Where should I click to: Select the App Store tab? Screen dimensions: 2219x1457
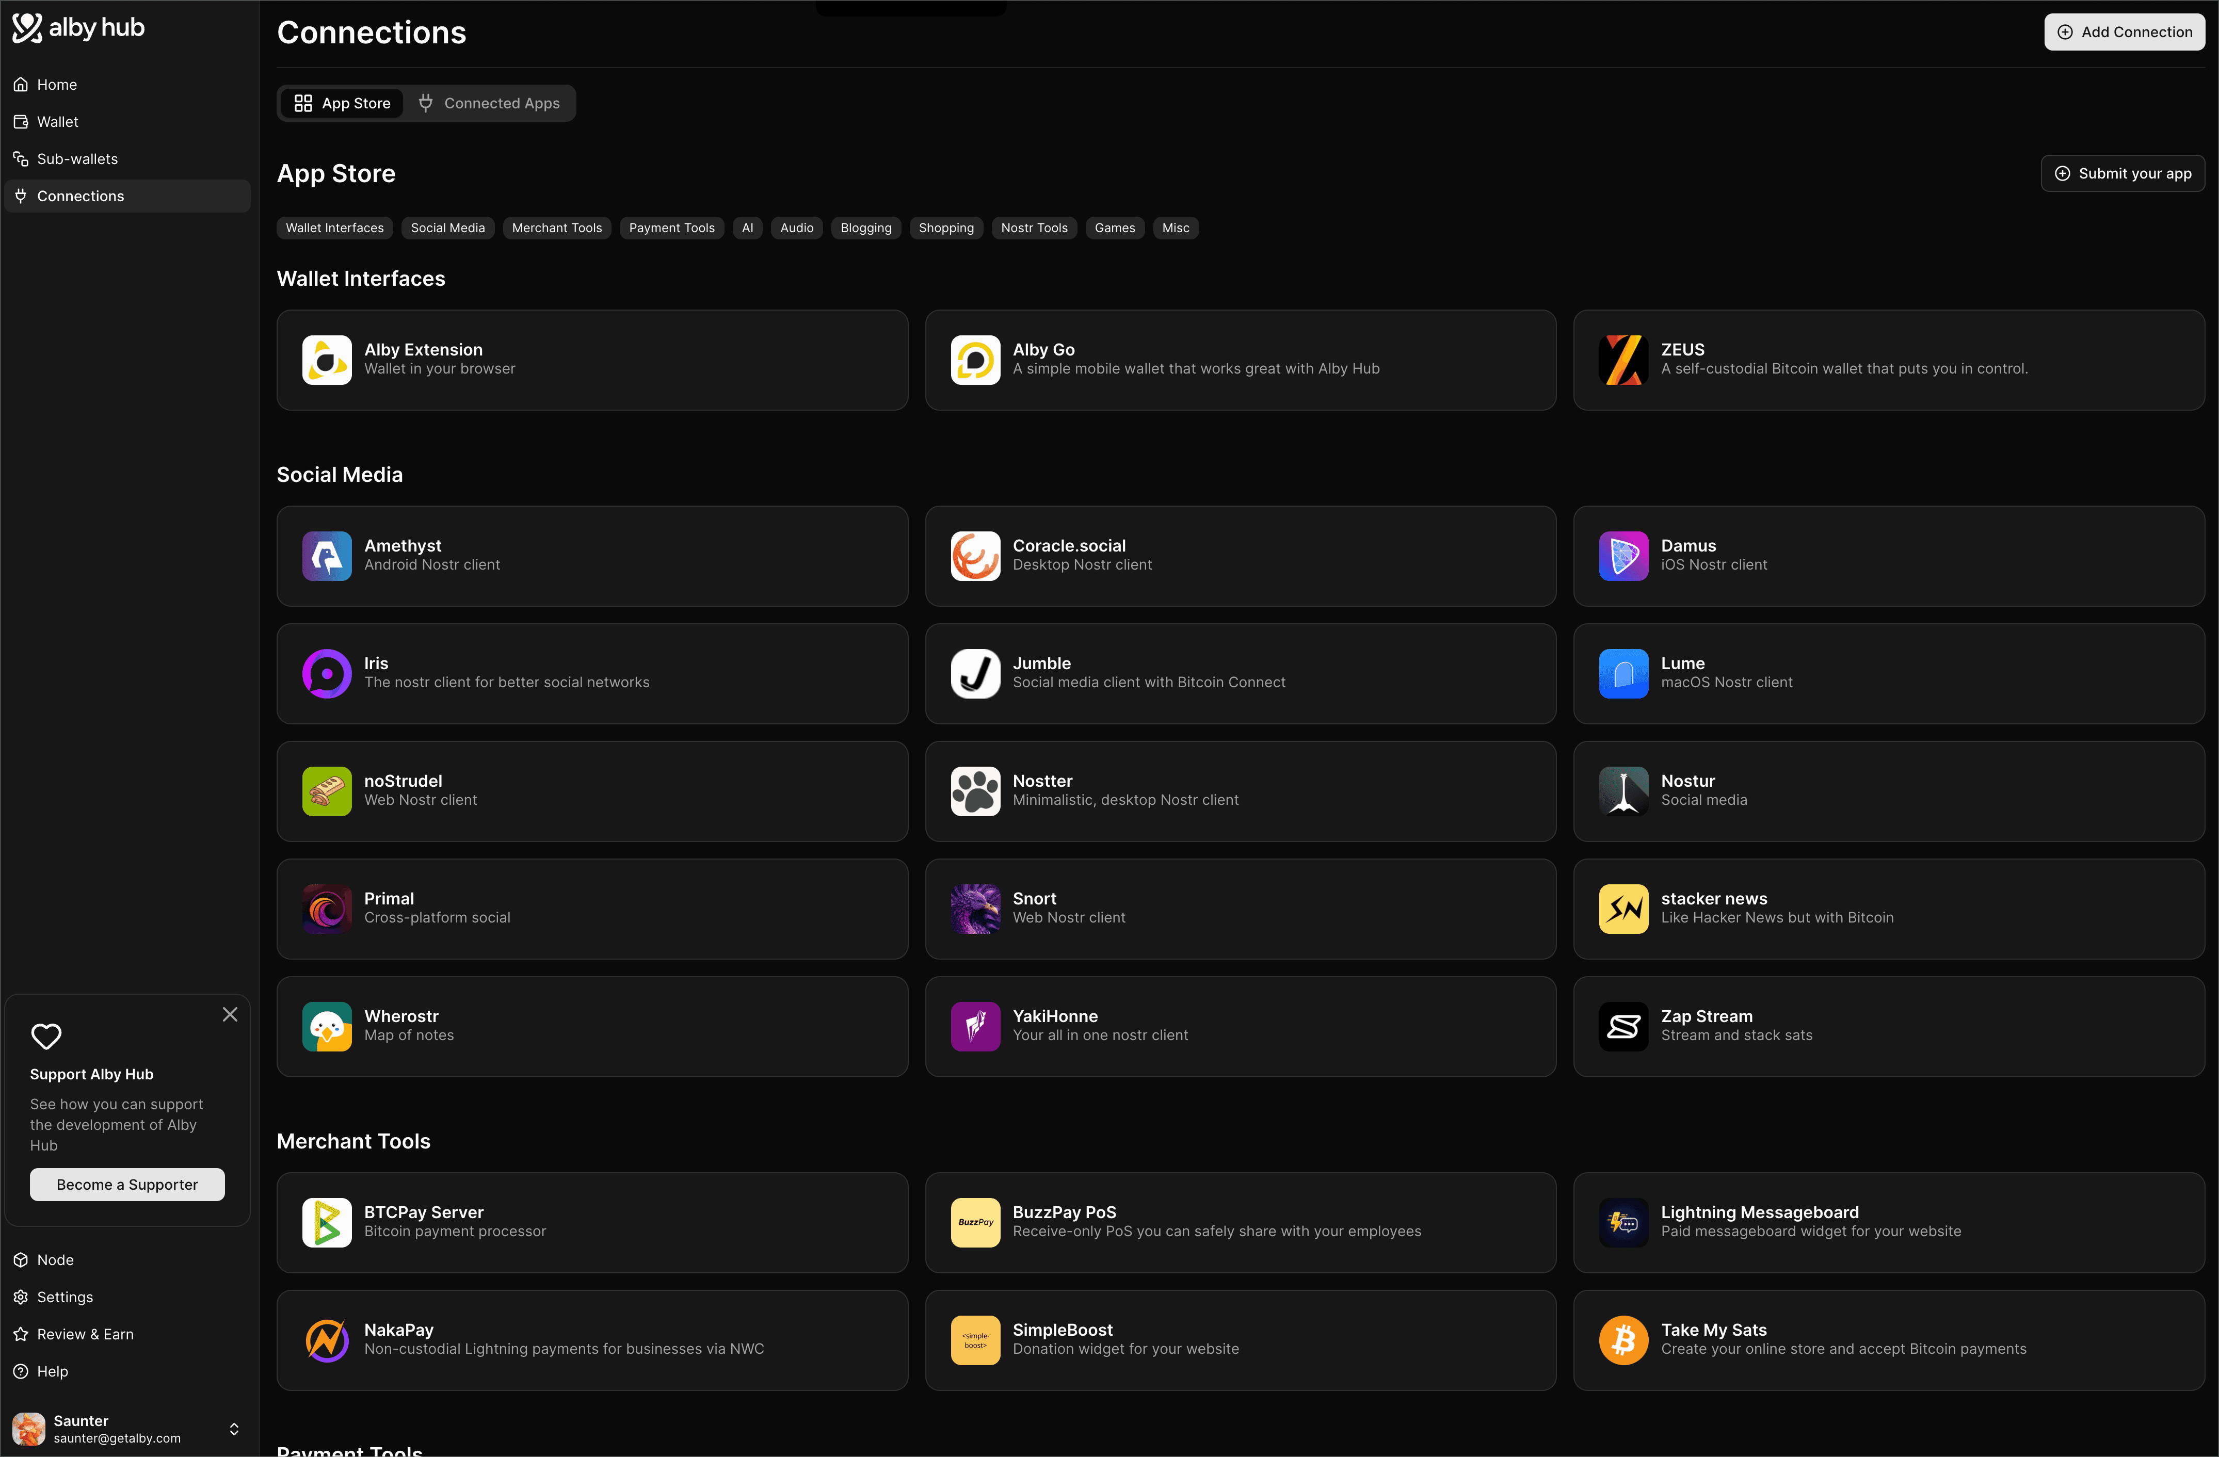[x=342, y=104]
